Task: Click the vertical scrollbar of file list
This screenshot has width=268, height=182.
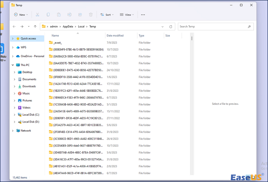Action: (192, 39)
